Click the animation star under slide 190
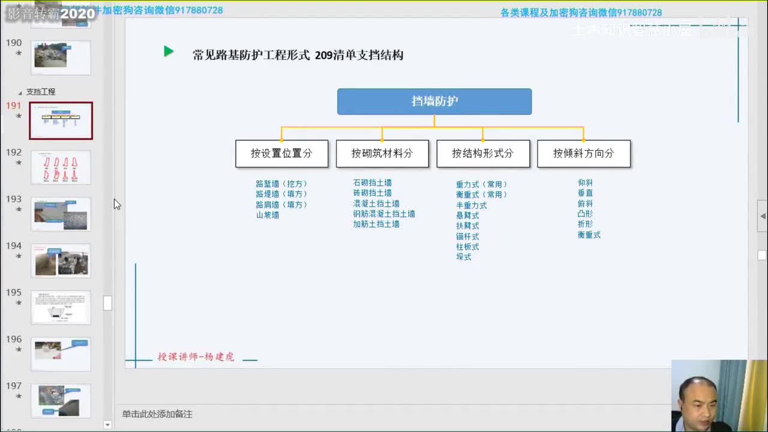This screenshot has width=768, height=432. point(19,53)
